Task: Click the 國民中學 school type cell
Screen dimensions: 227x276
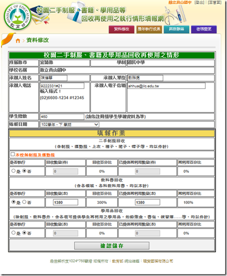Action: (x=171, y=63)
